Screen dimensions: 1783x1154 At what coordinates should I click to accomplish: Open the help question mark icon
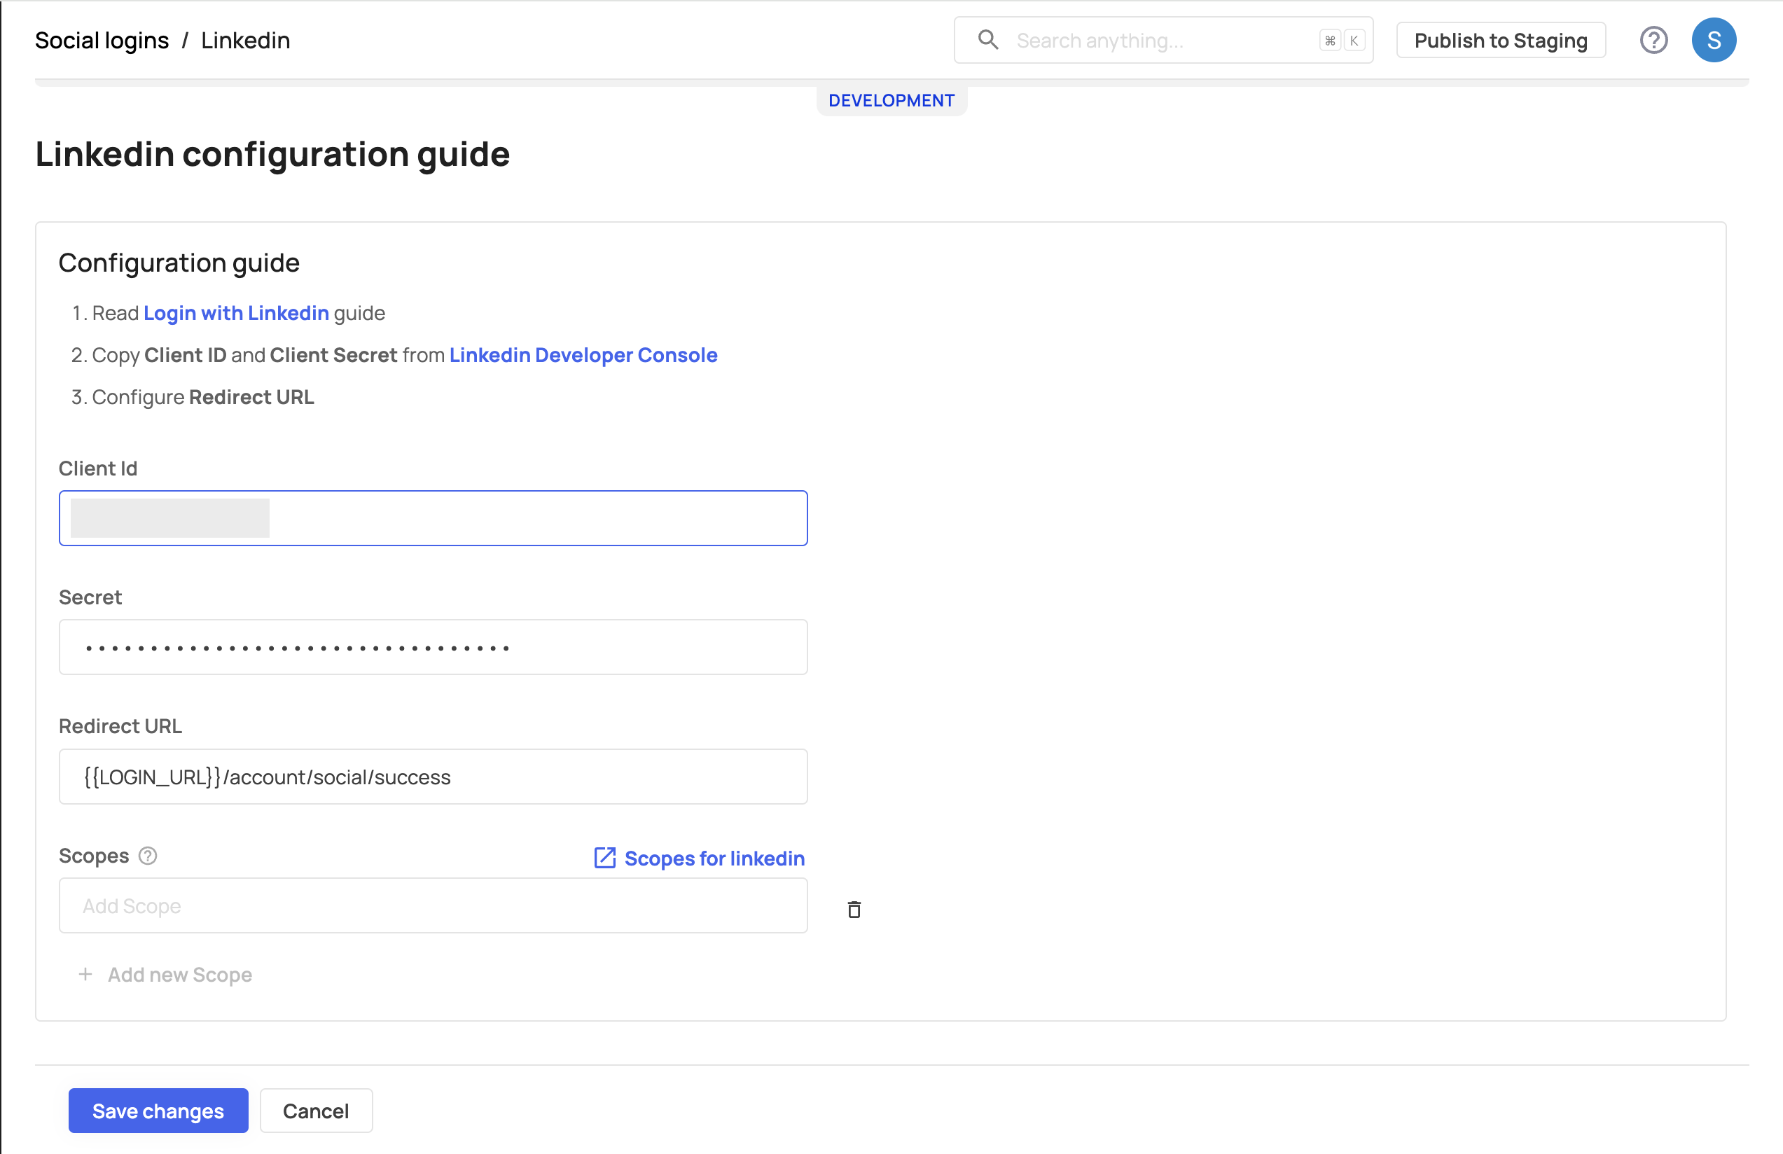click(x=1653, y=40)
